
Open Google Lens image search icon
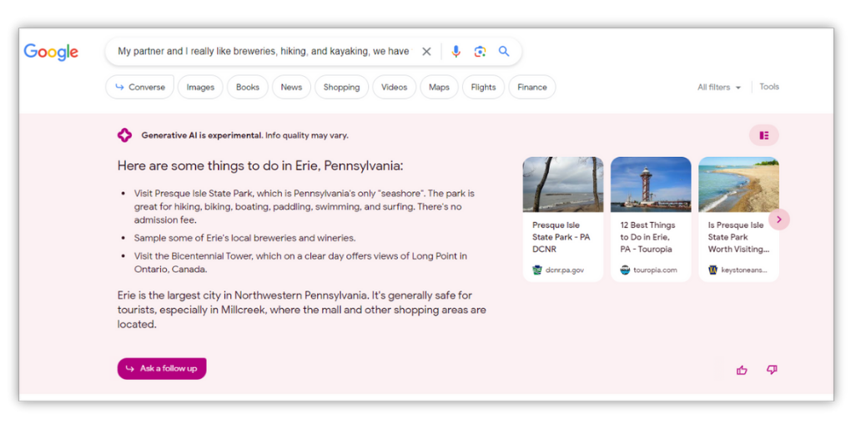click(480, 52)
